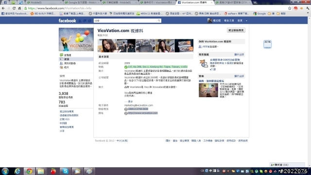This screenshot has height=175, width=311.
Task: Open the notifications globe icon in header
Action: 89,20
